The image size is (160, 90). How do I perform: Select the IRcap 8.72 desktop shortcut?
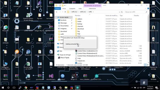[74, 77]
